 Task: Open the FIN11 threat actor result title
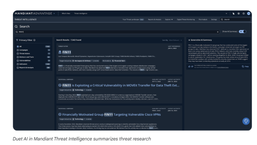coord(67,52)
